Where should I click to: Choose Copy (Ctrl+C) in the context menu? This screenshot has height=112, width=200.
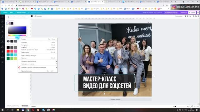(38, 45)
